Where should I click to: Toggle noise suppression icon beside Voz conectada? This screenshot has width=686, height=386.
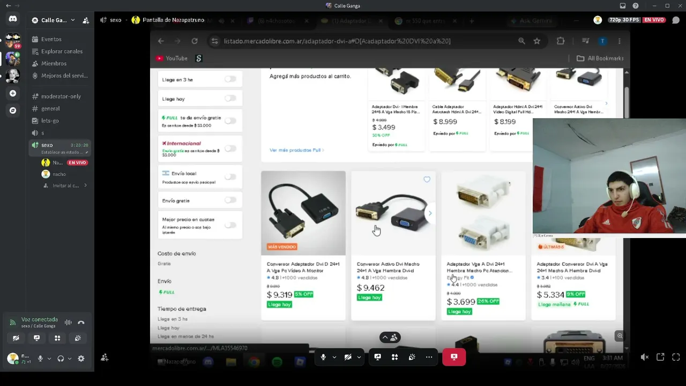pos(68,322)
